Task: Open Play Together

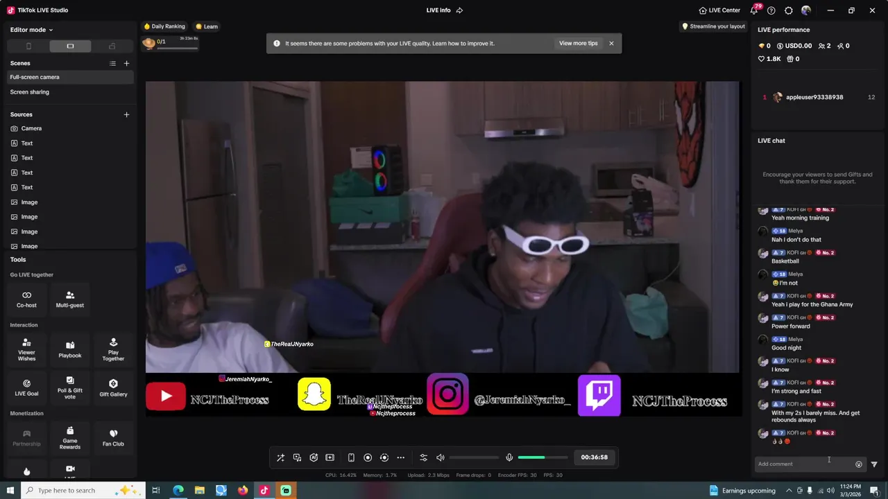Action: click(x=113, y=350)
